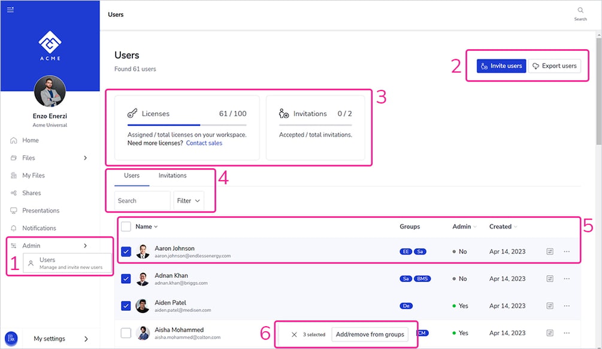
Task: Click the EE group badge for Aaron Johnson
Action: 406,251
